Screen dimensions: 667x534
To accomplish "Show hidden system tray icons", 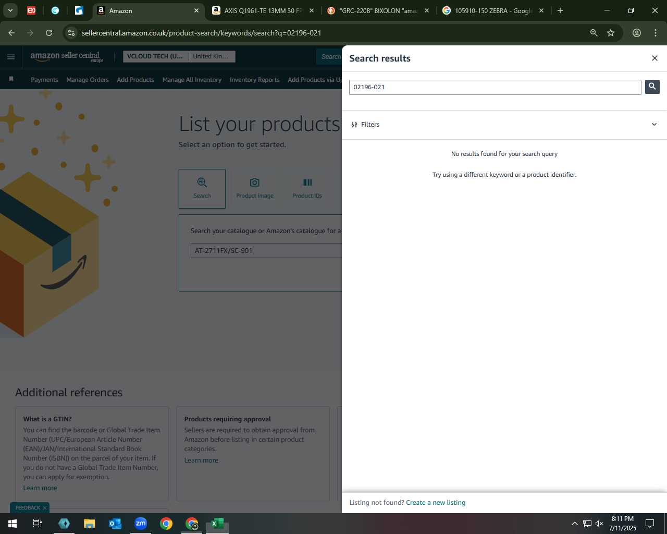I will [574, 524].
